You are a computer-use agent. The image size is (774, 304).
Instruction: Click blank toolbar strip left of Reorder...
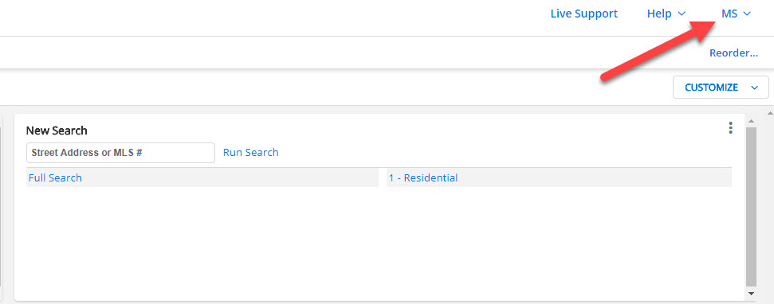tap(345, 53)
